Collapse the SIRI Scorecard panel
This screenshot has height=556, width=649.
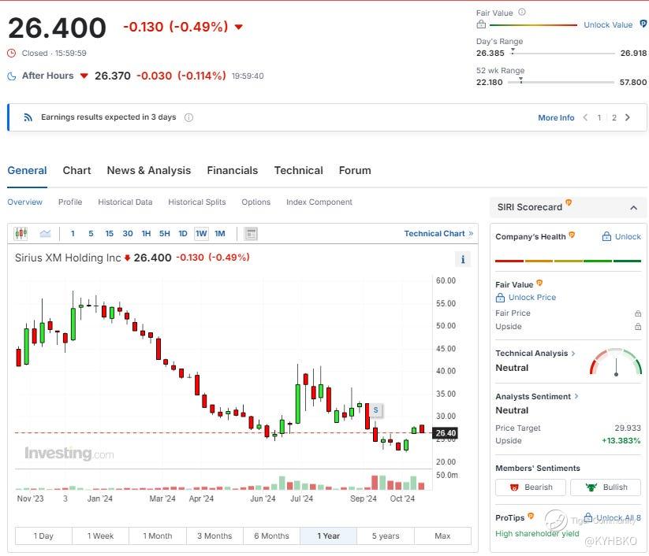634,208
